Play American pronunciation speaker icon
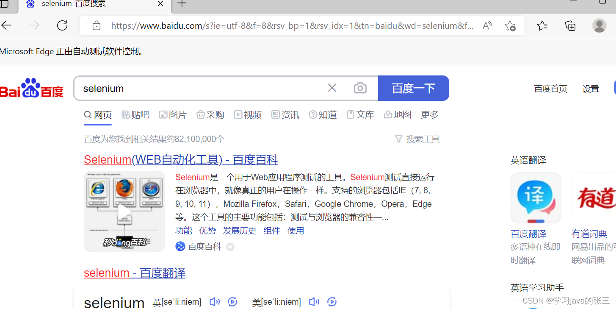The height and width of the screenshot is (309, 616). 314,302
